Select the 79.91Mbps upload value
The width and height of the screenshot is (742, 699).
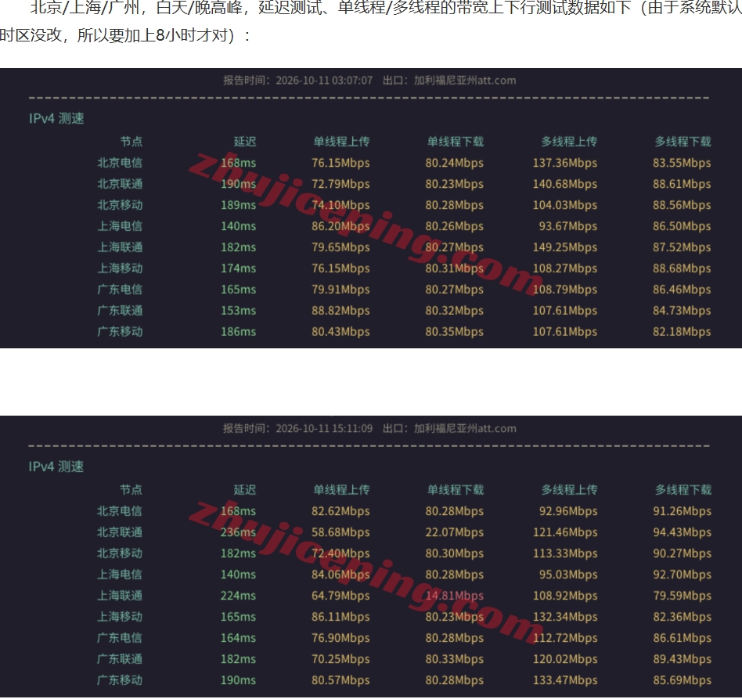340,290
